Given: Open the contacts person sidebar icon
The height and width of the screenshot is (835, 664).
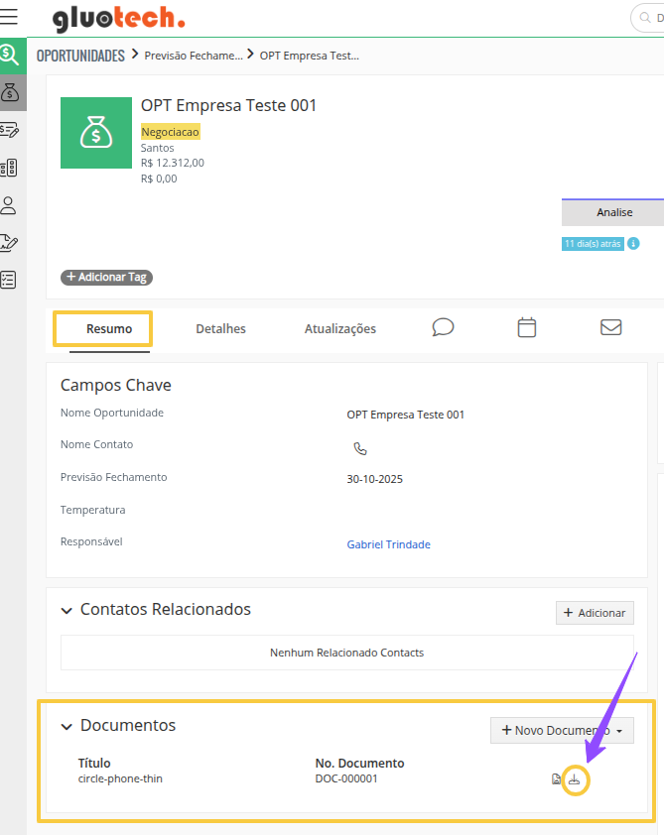Looking at the screenshot, I should [10, 205].
